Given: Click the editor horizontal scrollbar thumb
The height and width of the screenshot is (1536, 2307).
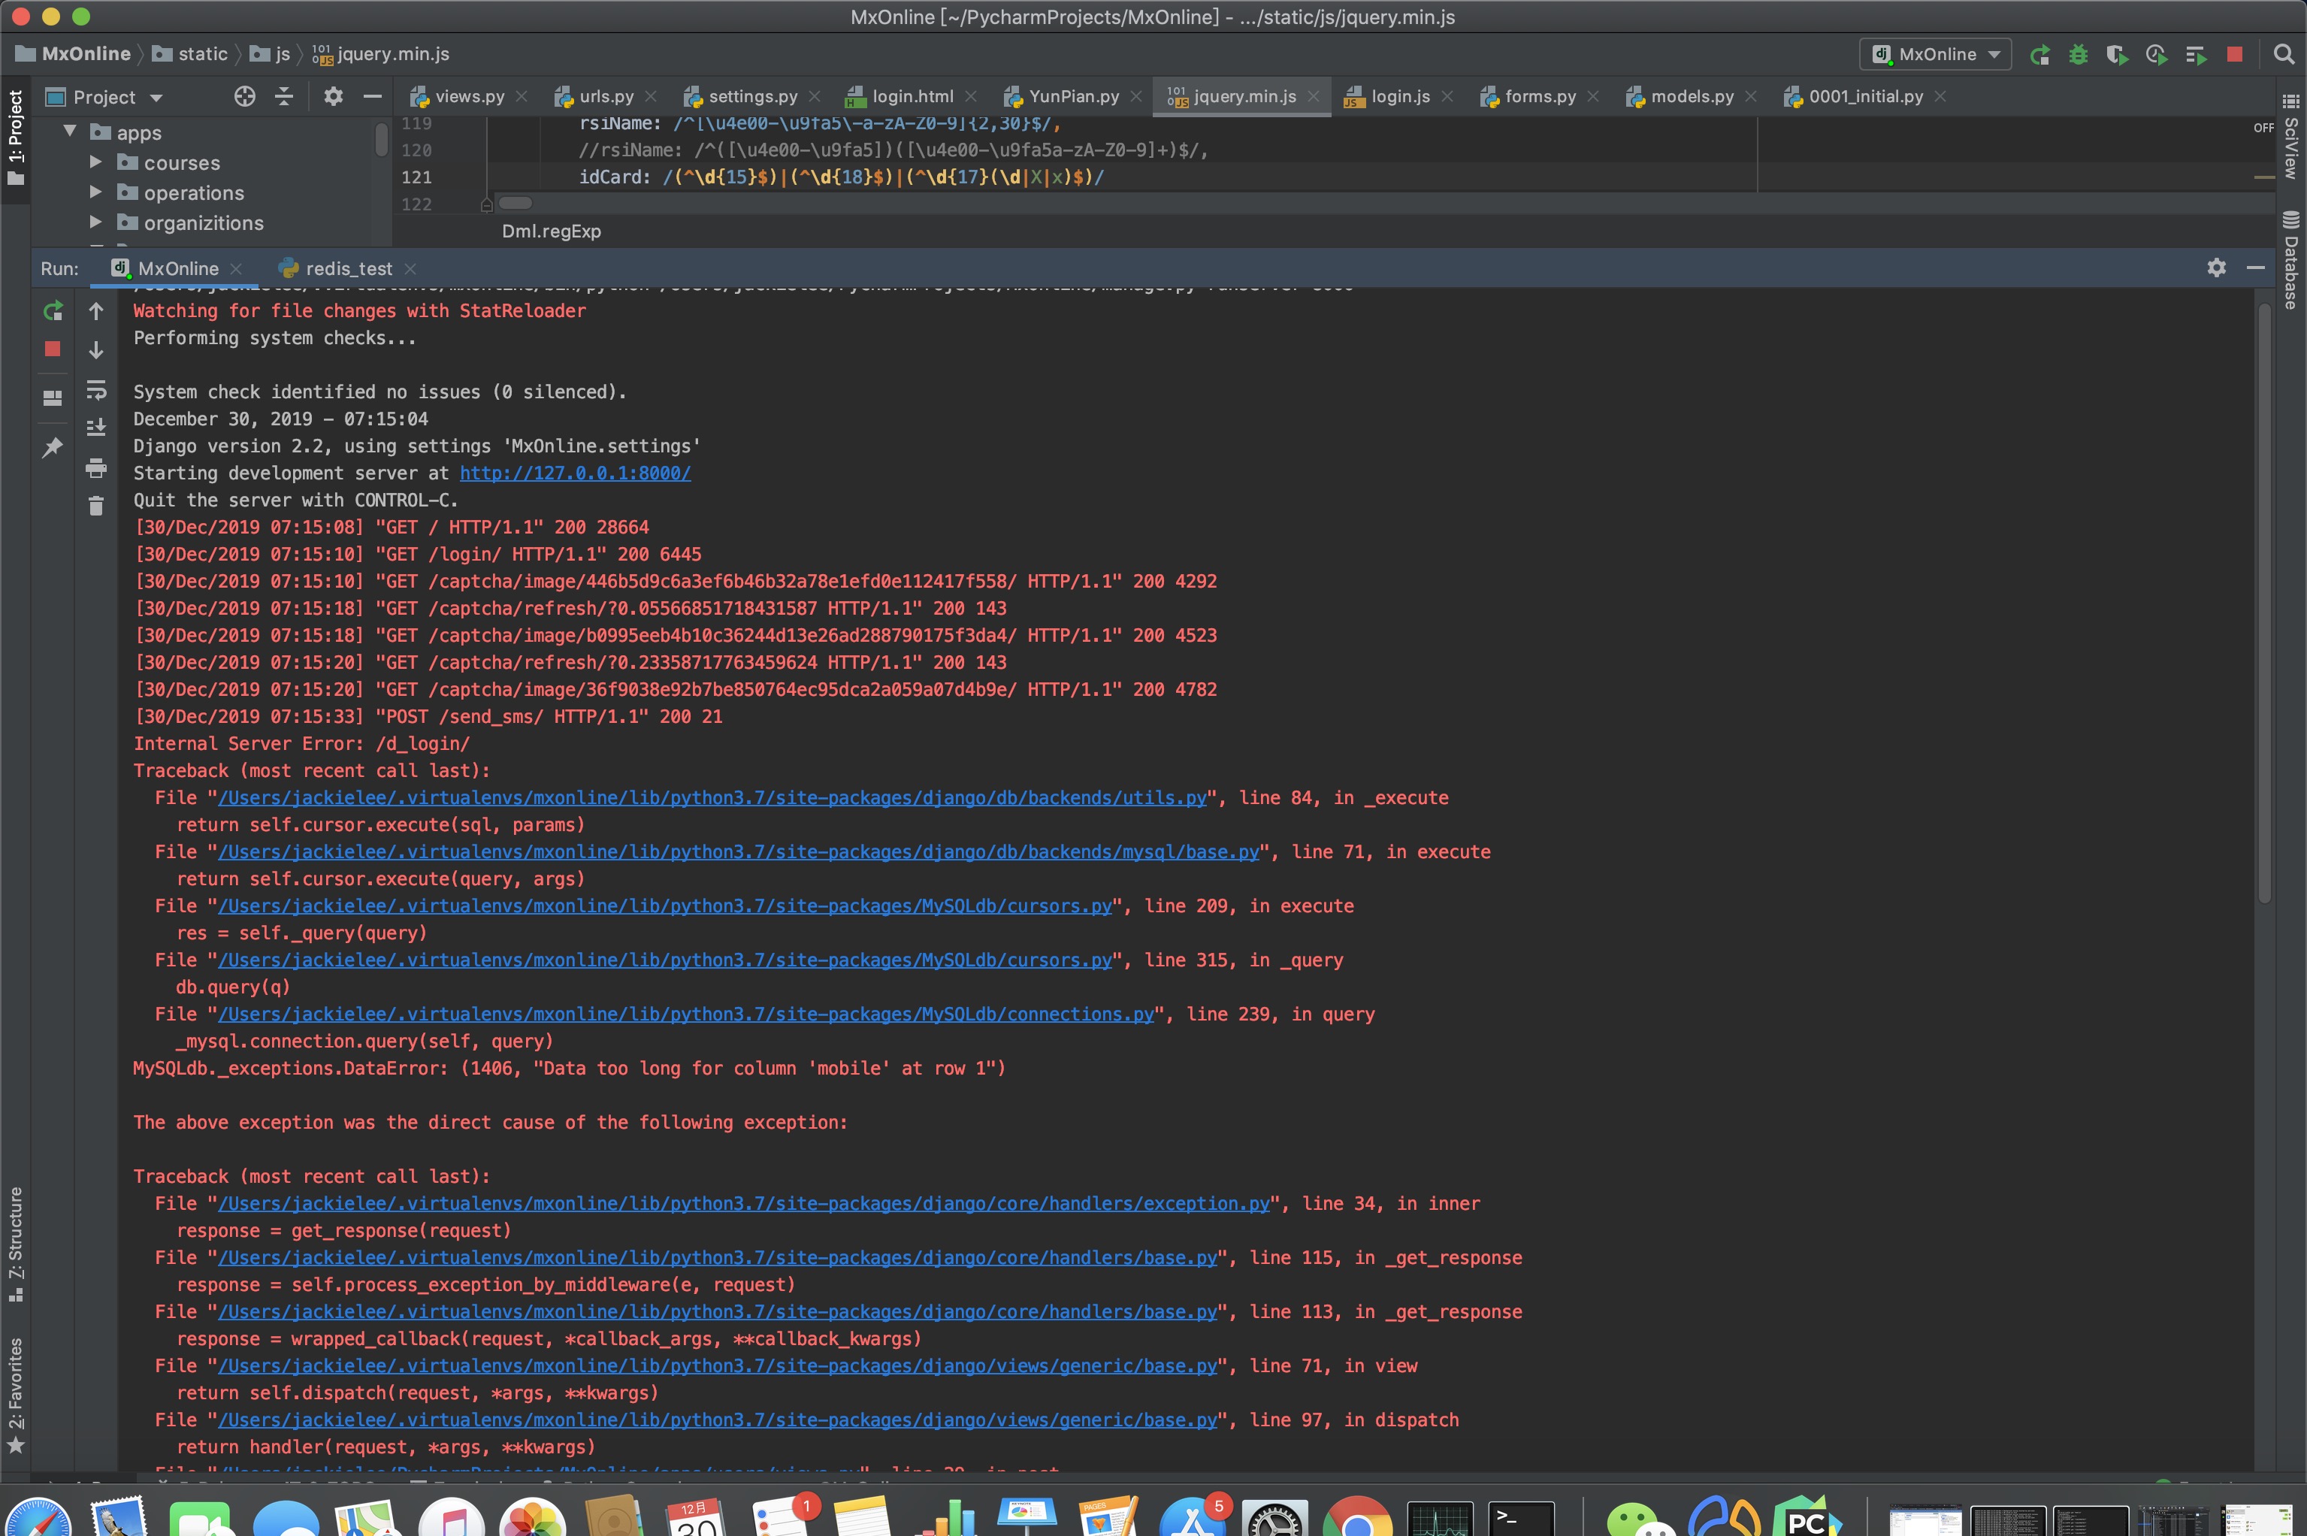Looking at the screenshot, I should tap(516, 204).
